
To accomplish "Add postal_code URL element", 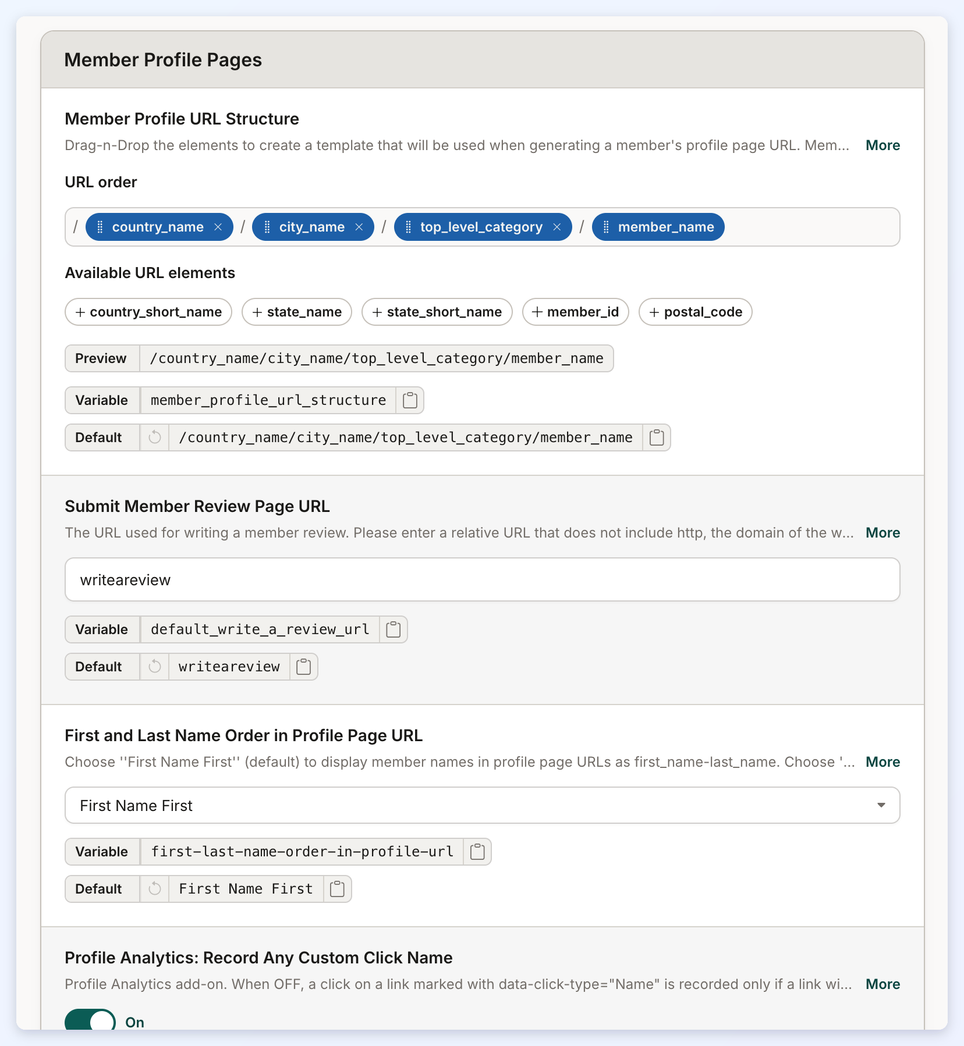I will click(696, 312).
